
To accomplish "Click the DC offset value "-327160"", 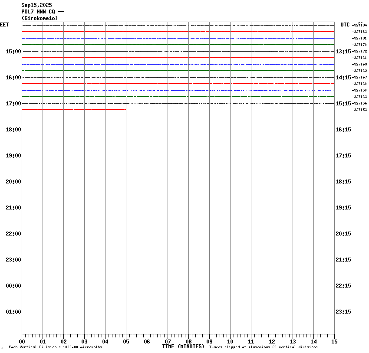I will pos(359,84).
